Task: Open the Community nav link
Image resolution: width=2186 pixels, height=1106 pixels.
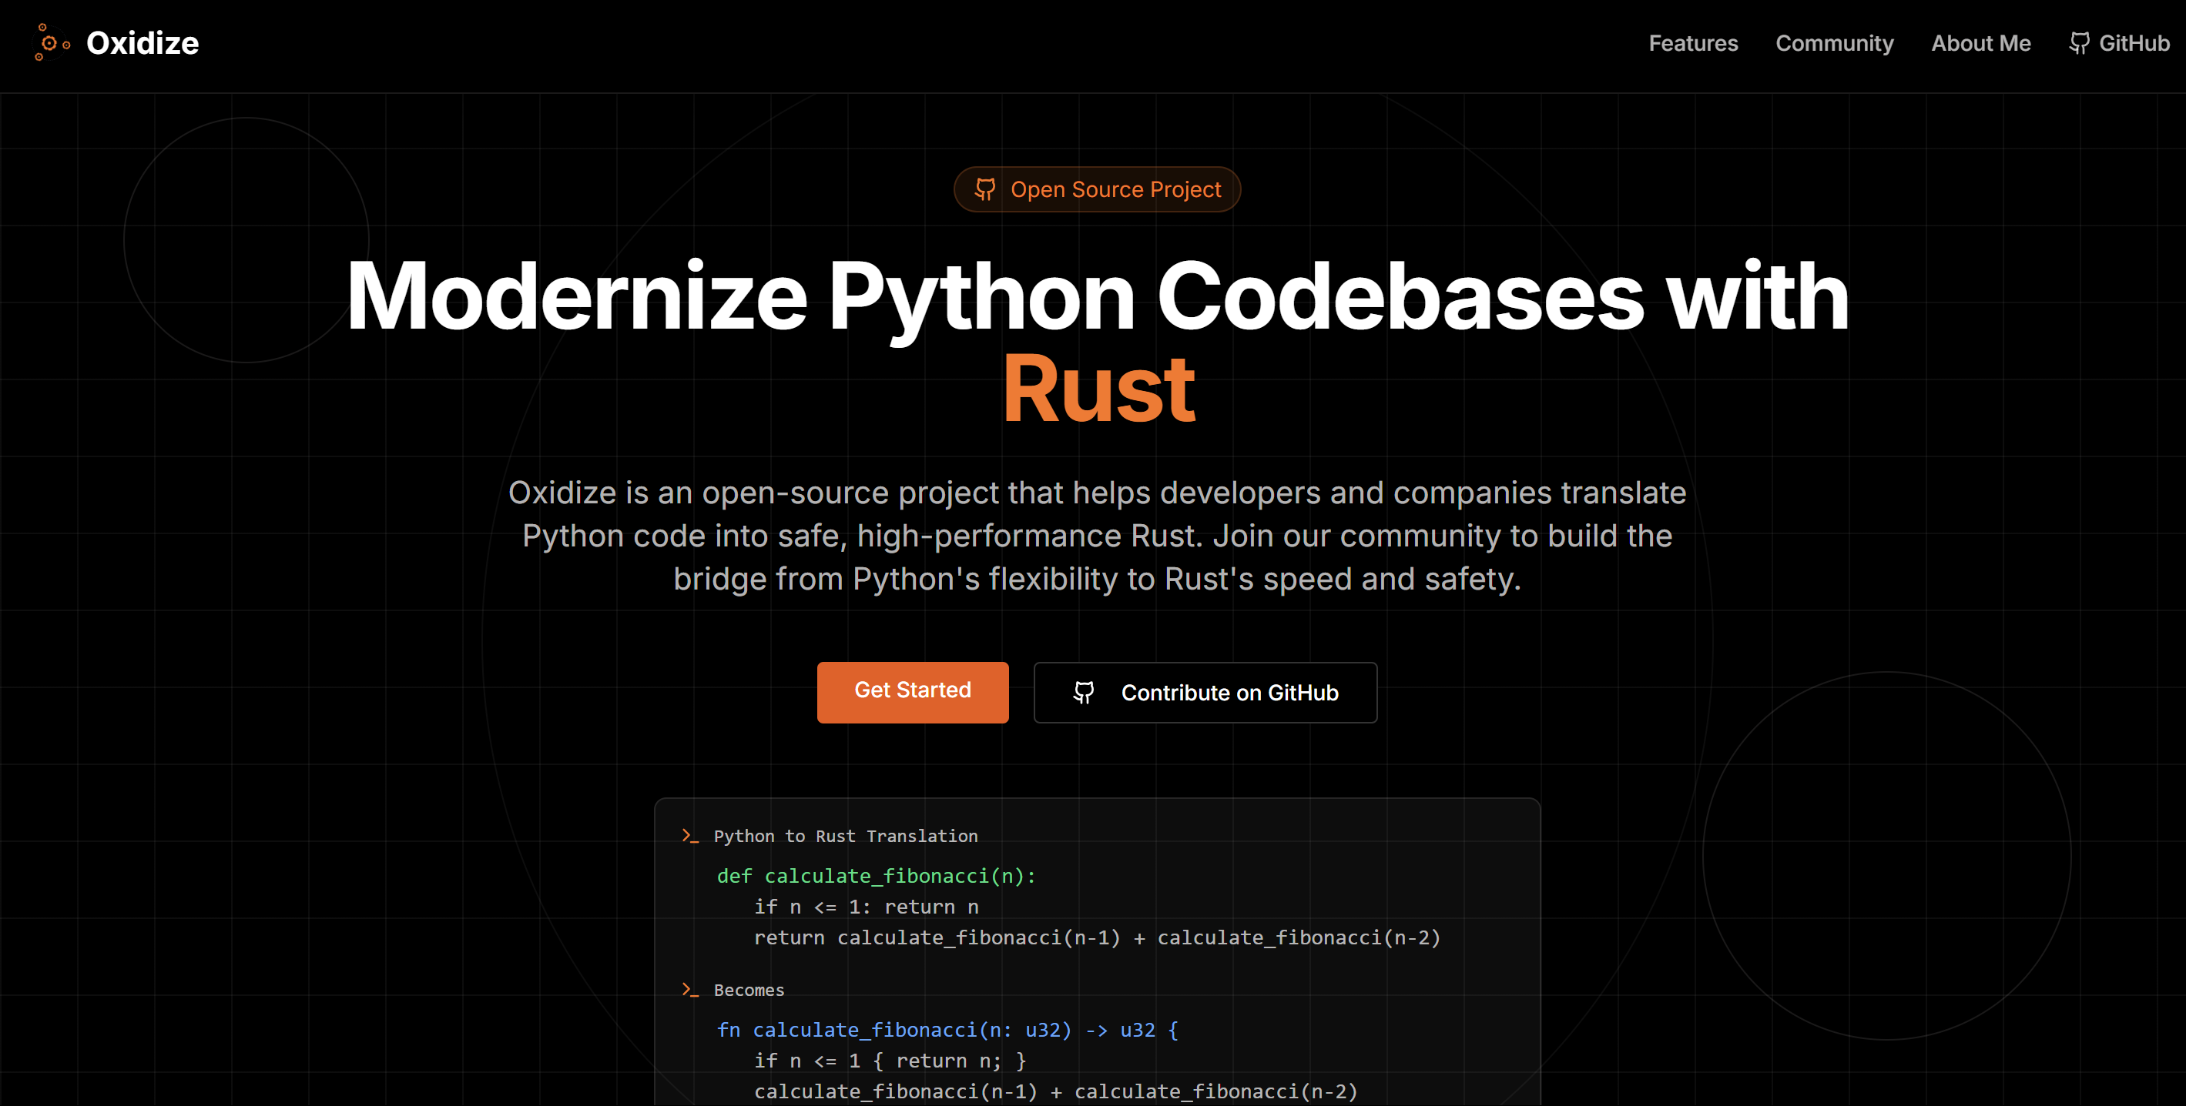Action: click(x=1834, y=43)
